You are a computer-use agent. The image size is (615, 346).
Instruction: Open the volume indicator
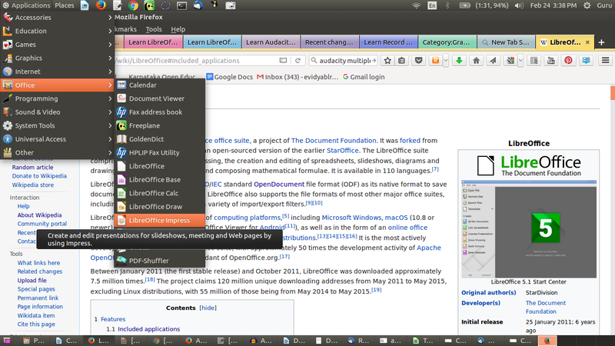pos(519,5)
